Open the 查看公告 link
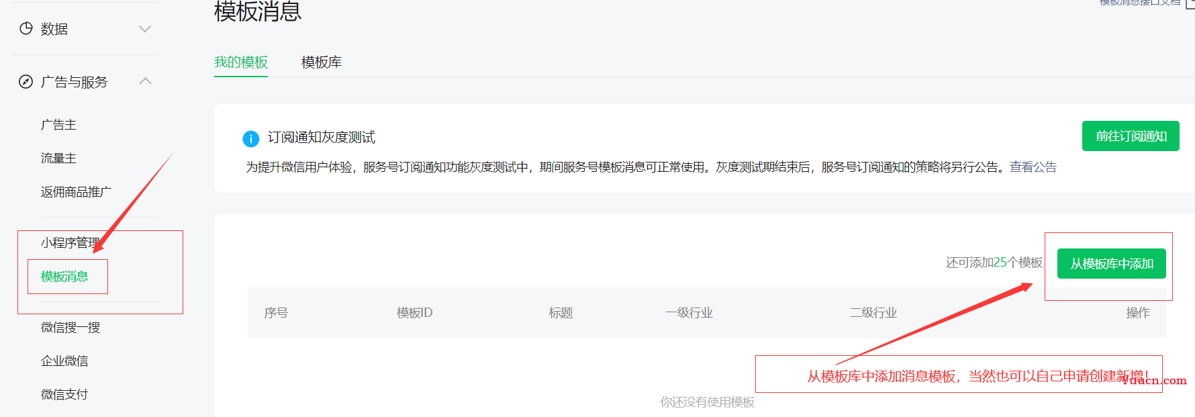Screen dimensions: 1195x417 pyautogui.click(x=1033, y=167)
